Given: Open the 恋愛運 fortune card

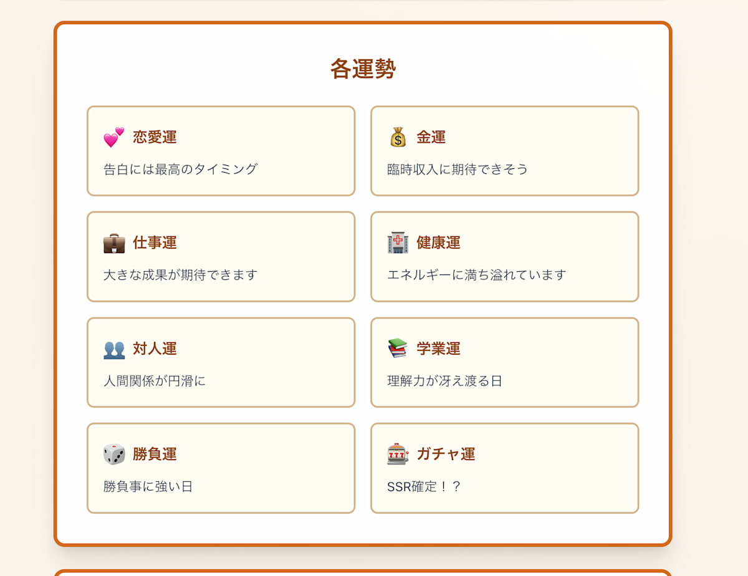Looking at the screenshot, I should coord(221,151).
